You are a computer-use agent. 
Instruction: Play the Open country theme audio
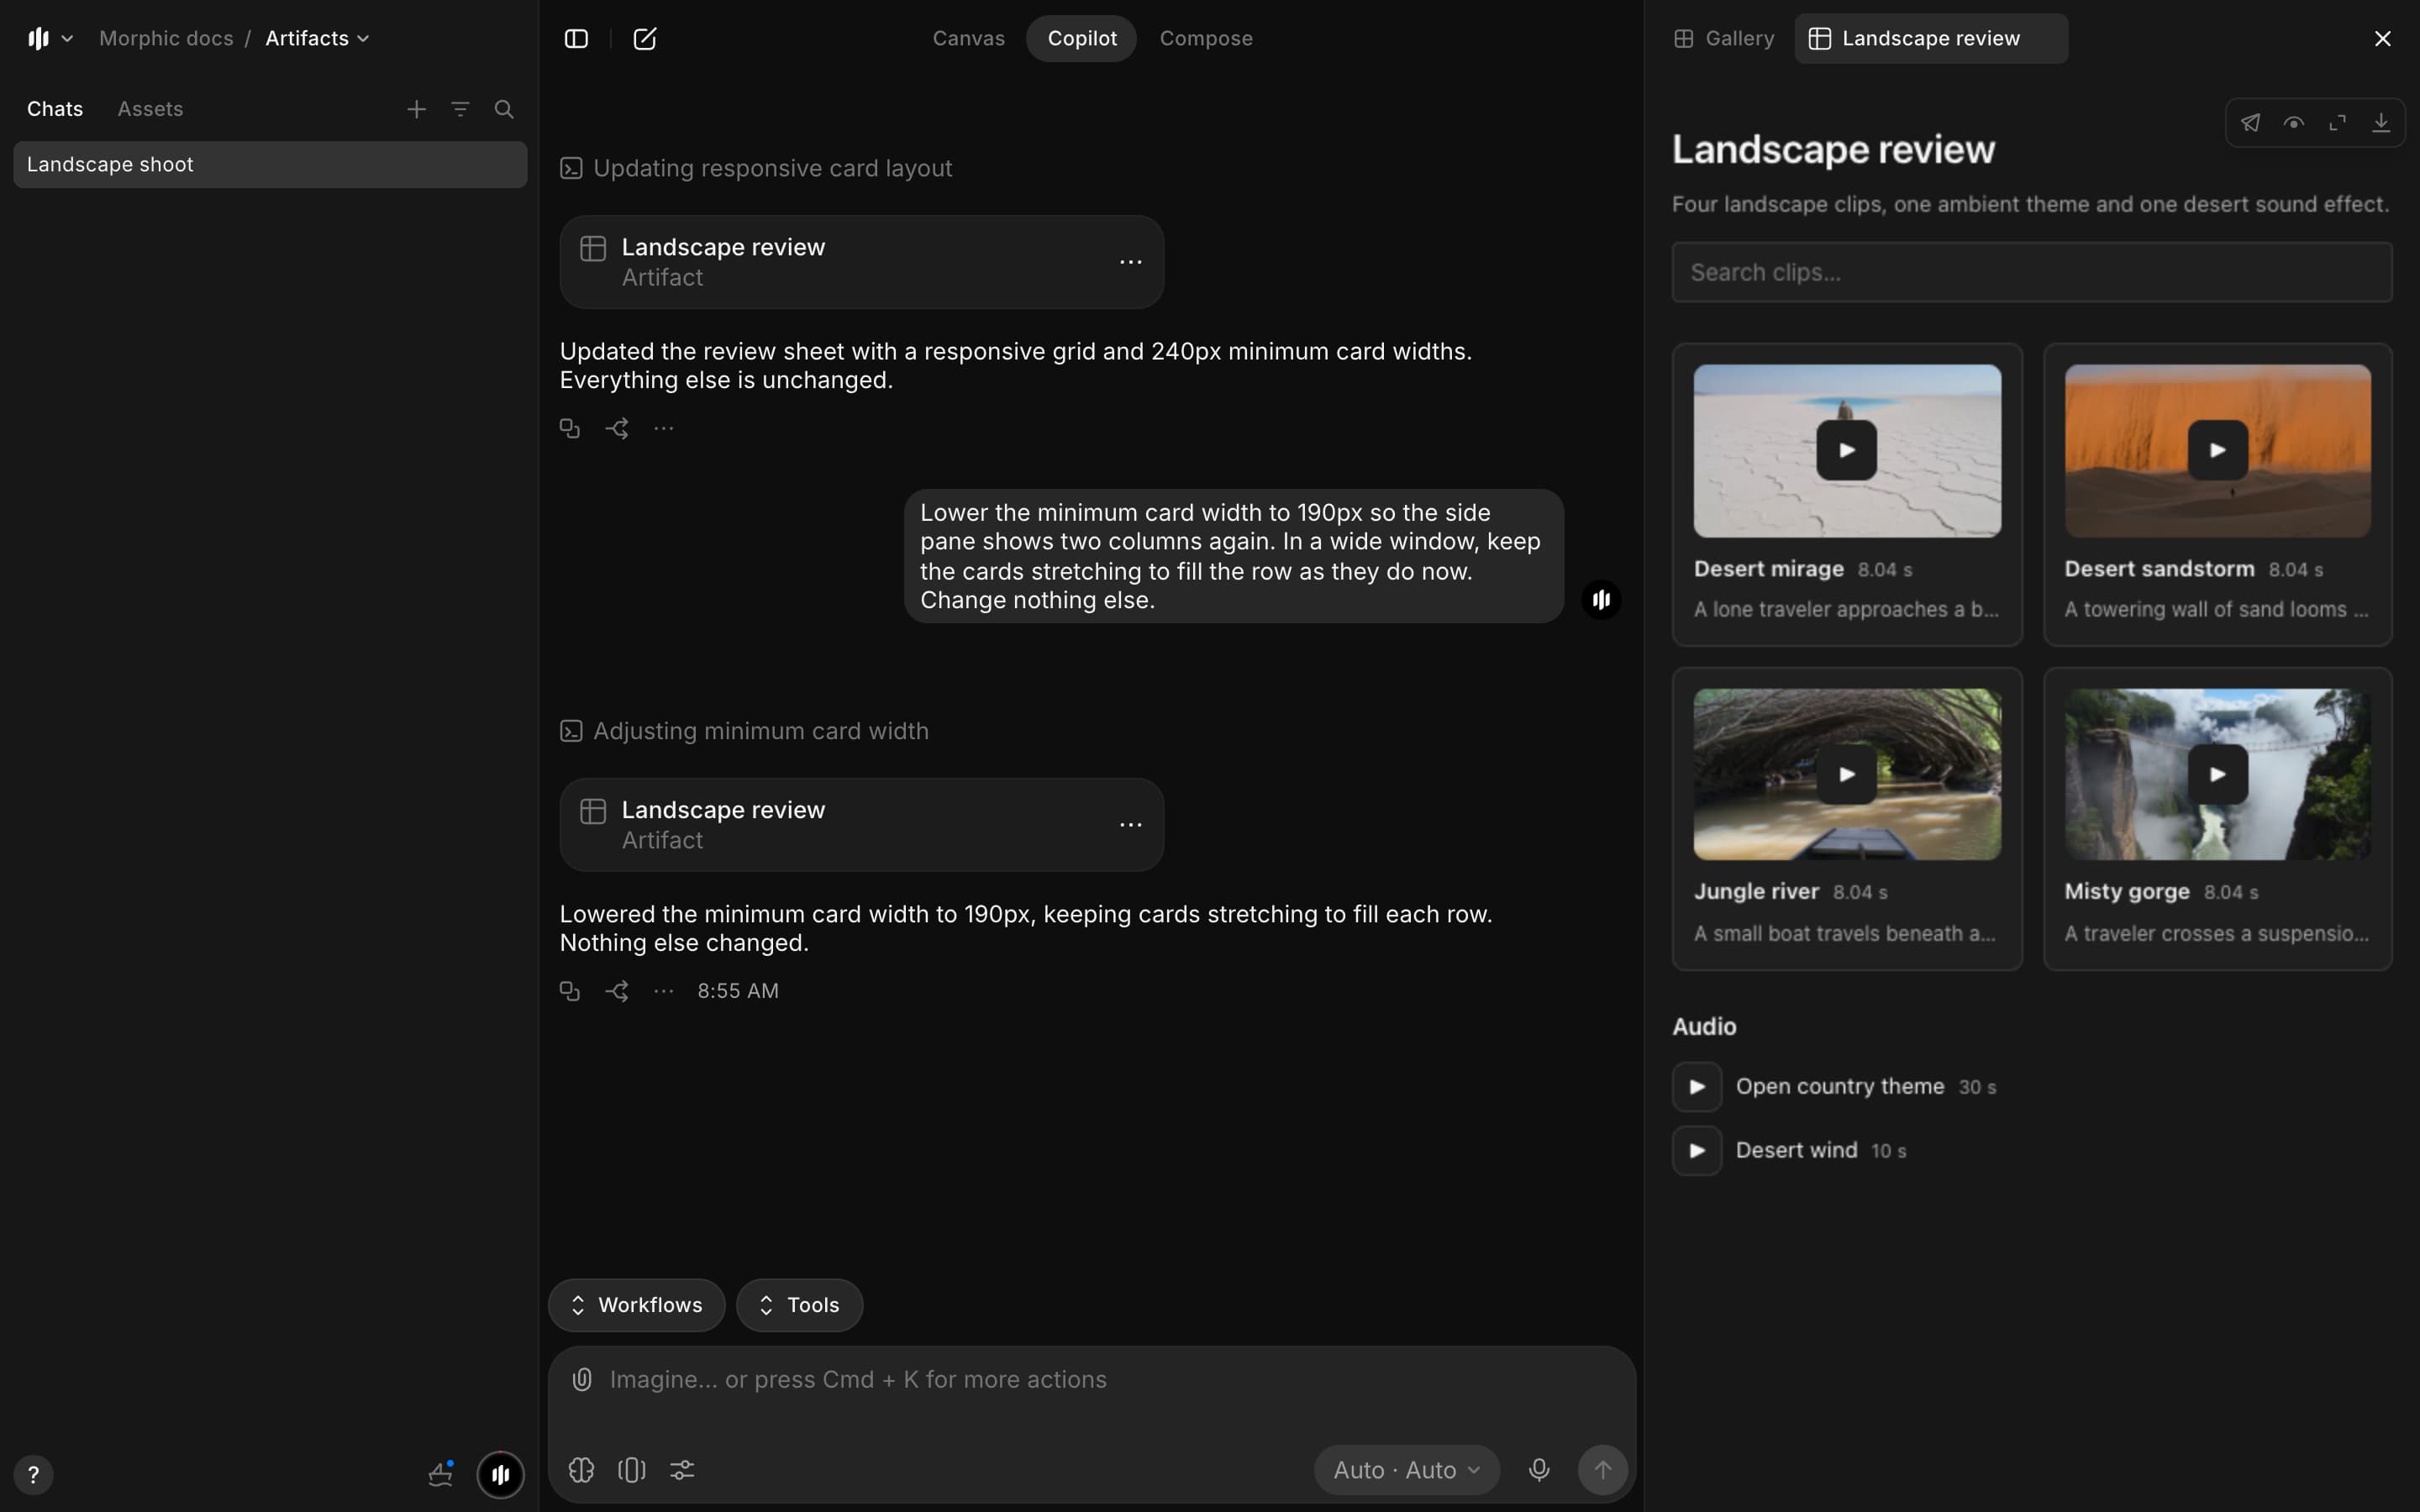[1697, 1087]
